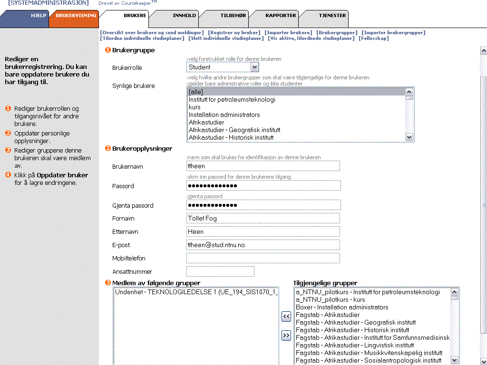Click Registrer ny bruker link
This screenshot has height=365, width=487.
click(x=234, y=33)
